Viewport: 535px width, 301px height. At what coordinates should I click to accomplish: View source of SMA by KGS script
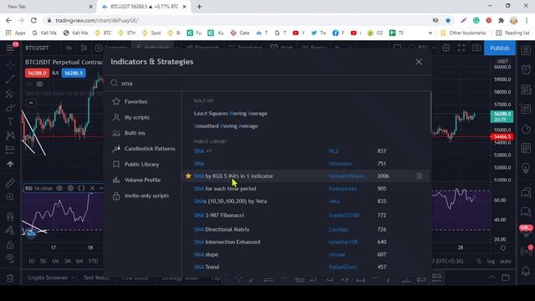(420, 176)
